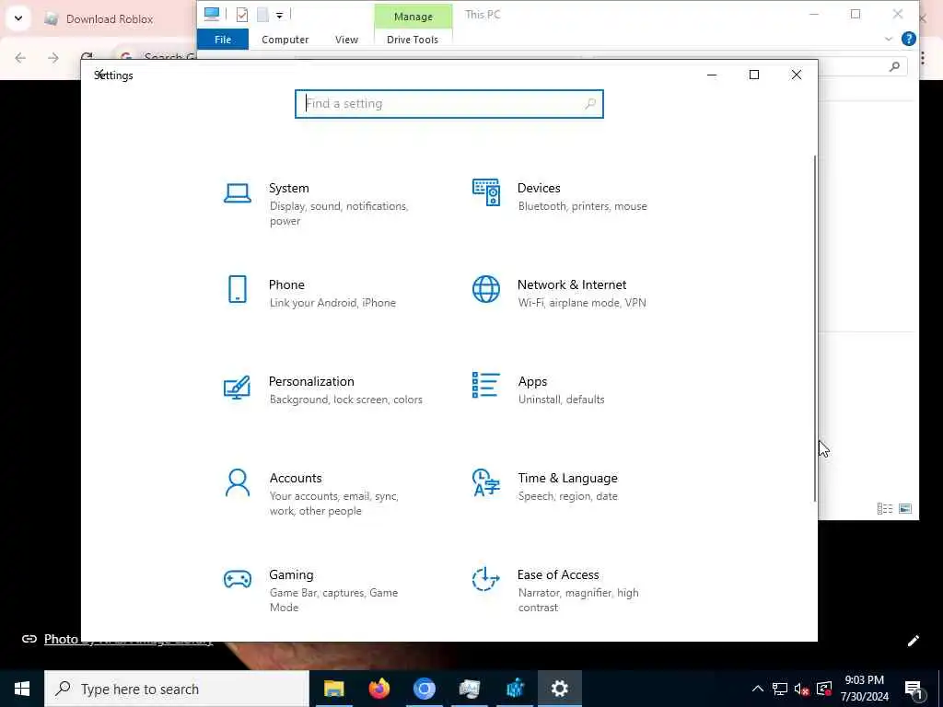Screen dimensions: 943x707
Task: Click New folder icon in This PC title bar
Action: tap(262, 15)
